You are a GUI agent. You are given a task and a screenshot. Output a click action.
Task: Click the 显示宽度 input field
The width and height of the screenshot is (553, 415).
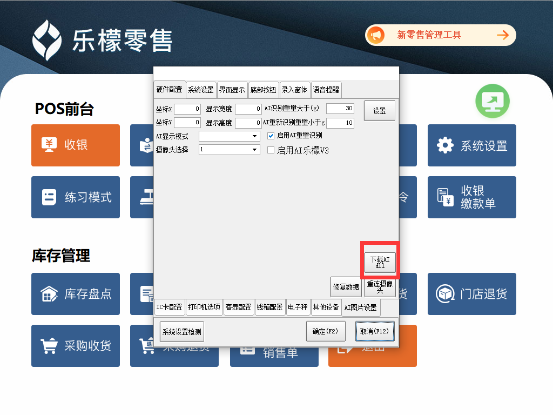click(x=248, y=109)
